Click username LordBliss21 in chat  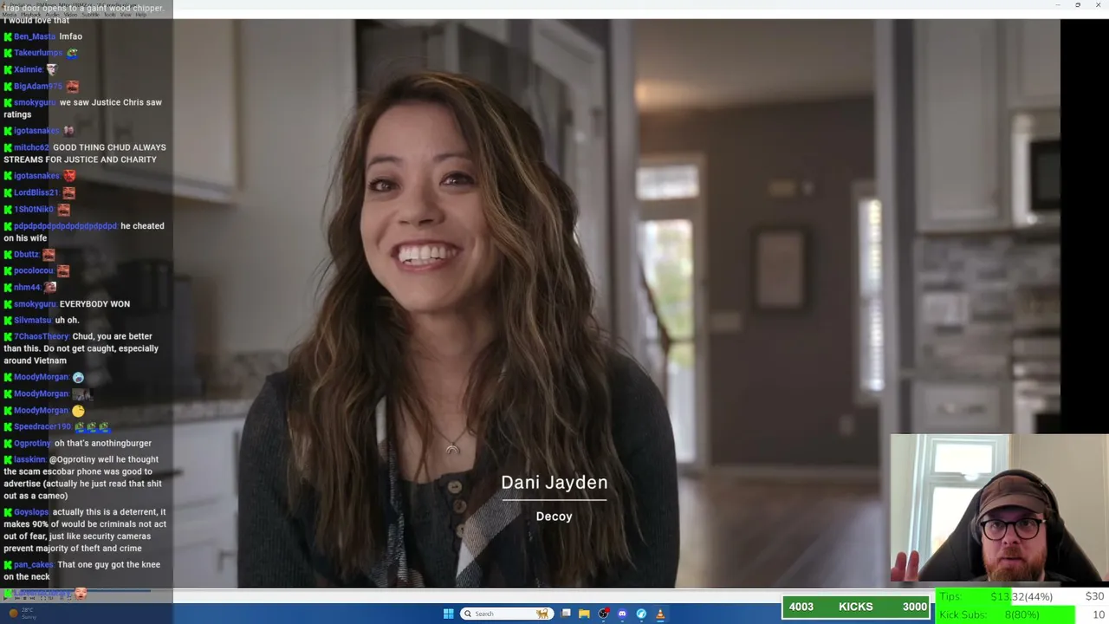(x=36, y=192)
